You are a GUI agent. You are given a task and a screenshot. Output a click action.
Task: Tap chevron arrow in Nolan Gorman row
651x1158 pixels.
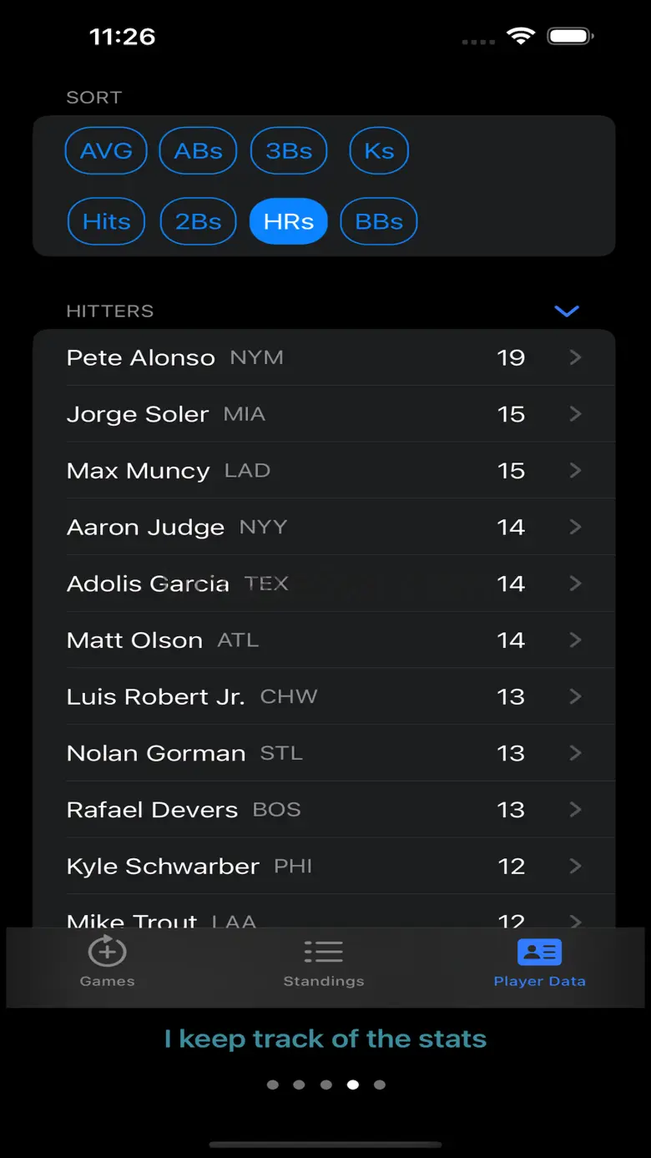click(x=575, y=753)
